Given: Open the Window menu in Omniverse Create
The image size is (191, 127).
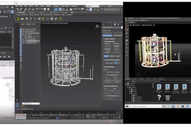Looking at the screenshot, I should coord(137,20).
